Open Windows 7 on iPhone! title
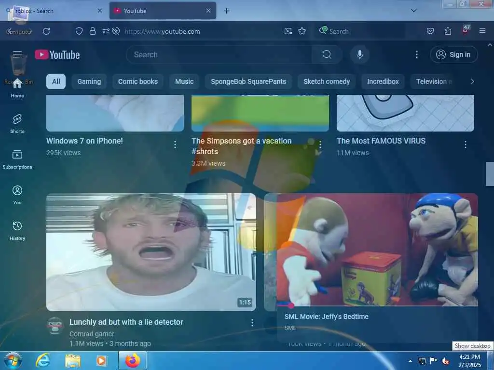 point(84,141)
